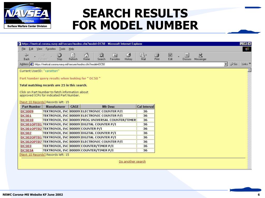This screenshot has height=198, width=265.
Task: Click PROG UNIVERSAL COUNTER/TIMER description cell
Action: coord(108,120)
